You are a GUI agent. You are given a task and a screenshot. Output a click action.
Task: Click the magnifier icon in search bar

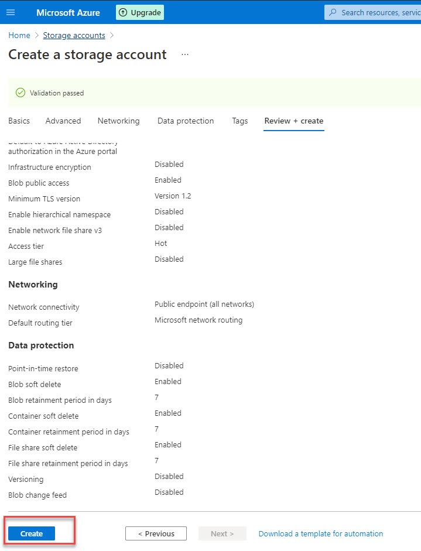(333, 12)
